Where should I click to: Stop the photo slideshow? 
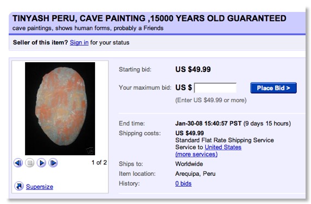pos(30,163)
